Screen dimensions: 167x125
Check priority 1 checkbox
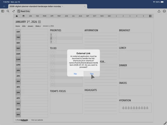point(54,35)
